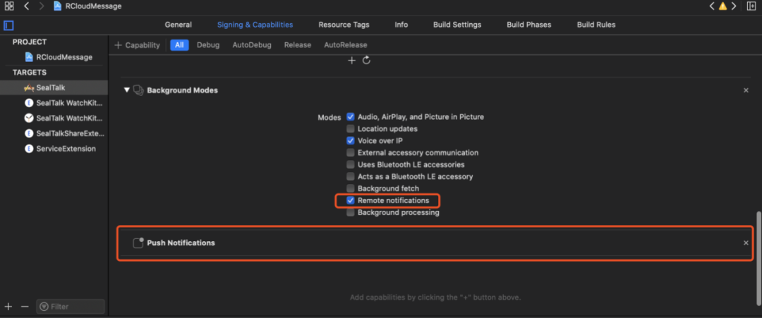
Task: Click the targets Filter field
Action: coord(71,306)
